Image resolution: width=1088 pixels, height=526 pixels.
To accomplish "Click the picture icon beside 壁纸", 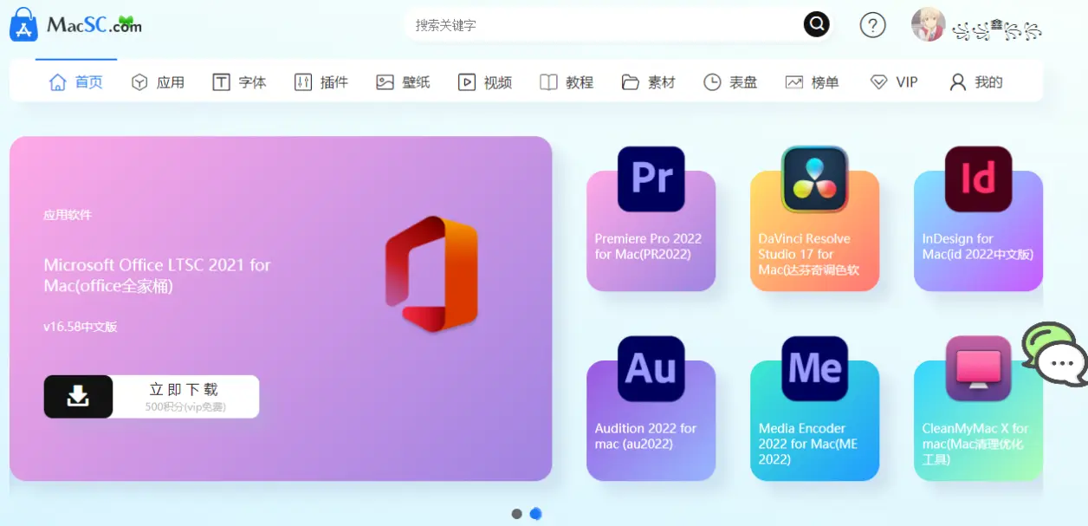I will pyautogui.click(x=385, y=82).
